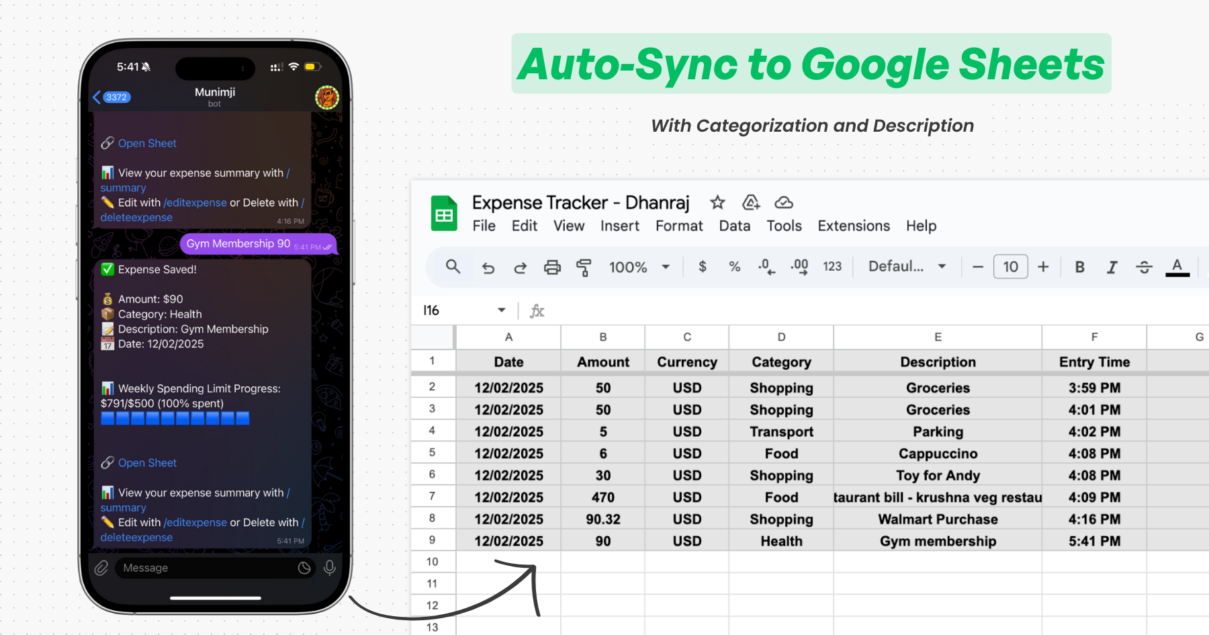
Task: Click Decrease decimal places icon
Action: coord(766,267)
